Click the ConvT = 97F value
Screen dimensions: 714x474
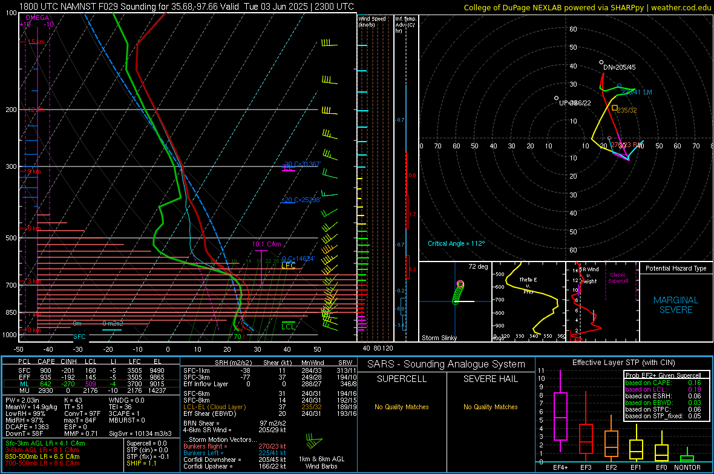point(82,413)
